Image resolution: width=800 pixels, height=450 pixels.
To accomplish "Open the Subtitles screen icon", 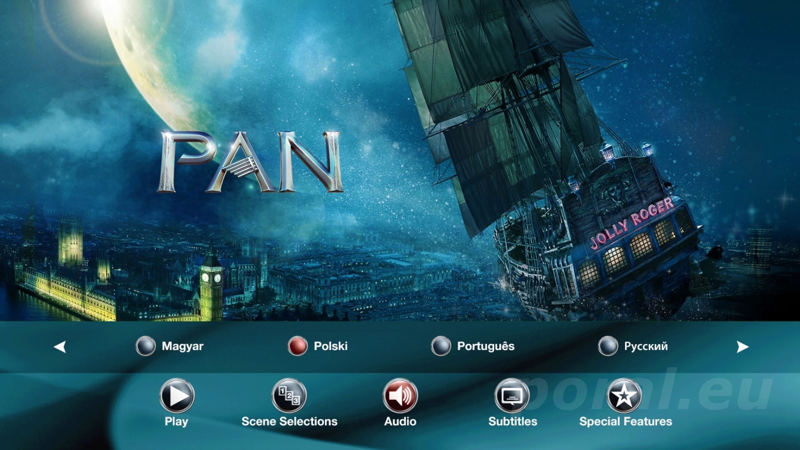I will pos(512,395).
